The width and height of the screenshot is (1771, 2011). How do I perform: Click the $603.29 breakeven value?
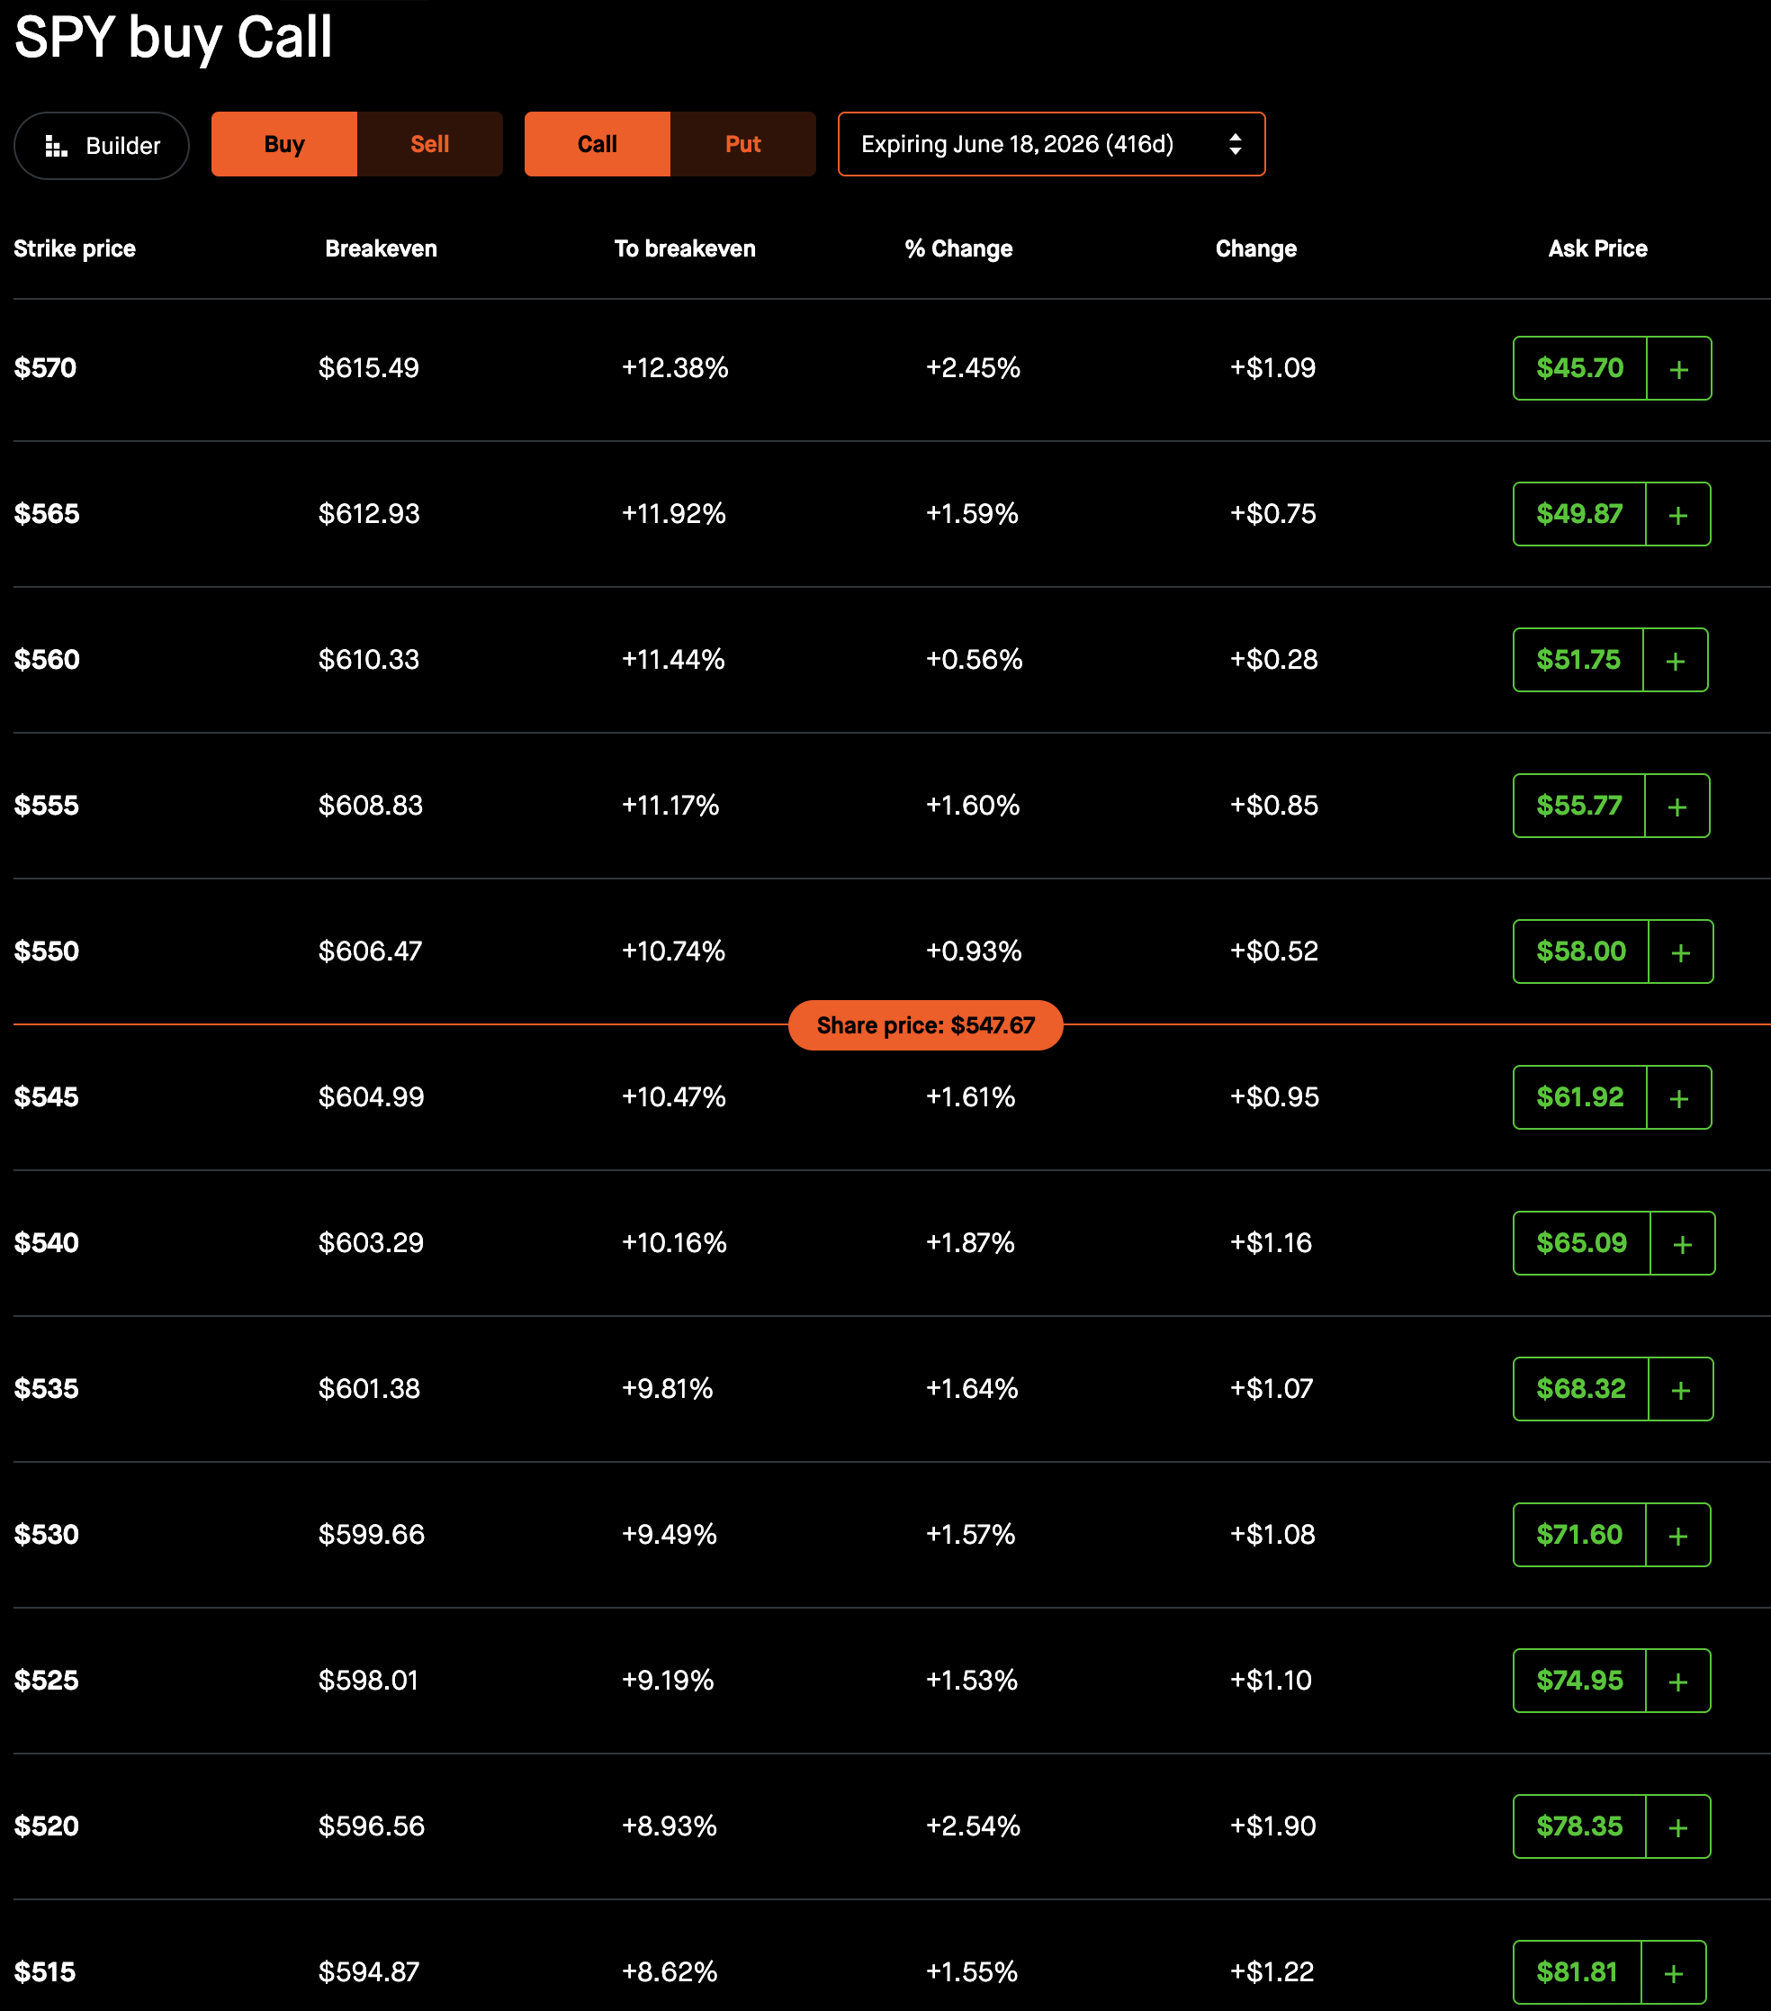pos(371,1243)
